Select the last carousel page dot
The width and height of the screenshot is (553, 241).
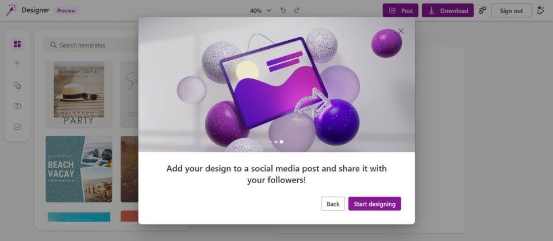[x=282, y=142]
